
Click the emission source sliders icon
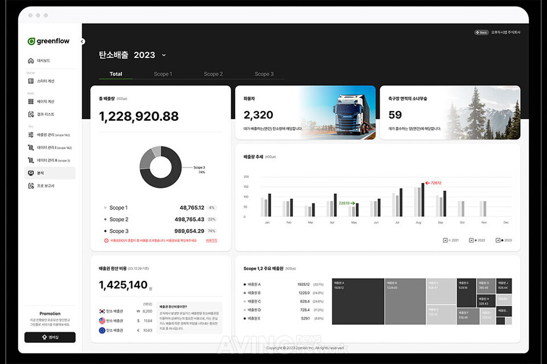(x=31, y=135)
